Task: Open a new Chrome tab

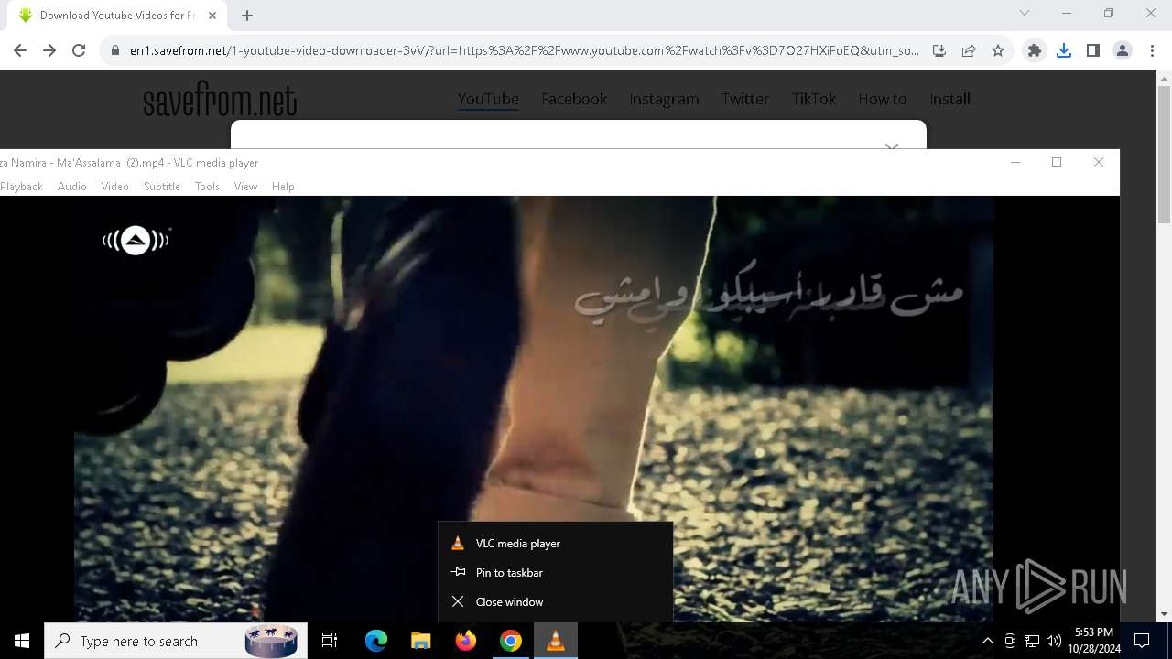Action: click(x=247, y=15)
